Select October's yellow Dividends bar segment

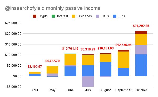coord(141,39)
